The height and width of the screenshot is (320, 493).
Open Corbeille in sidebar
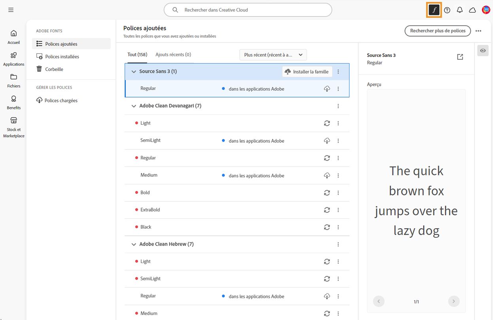point(71,69)
